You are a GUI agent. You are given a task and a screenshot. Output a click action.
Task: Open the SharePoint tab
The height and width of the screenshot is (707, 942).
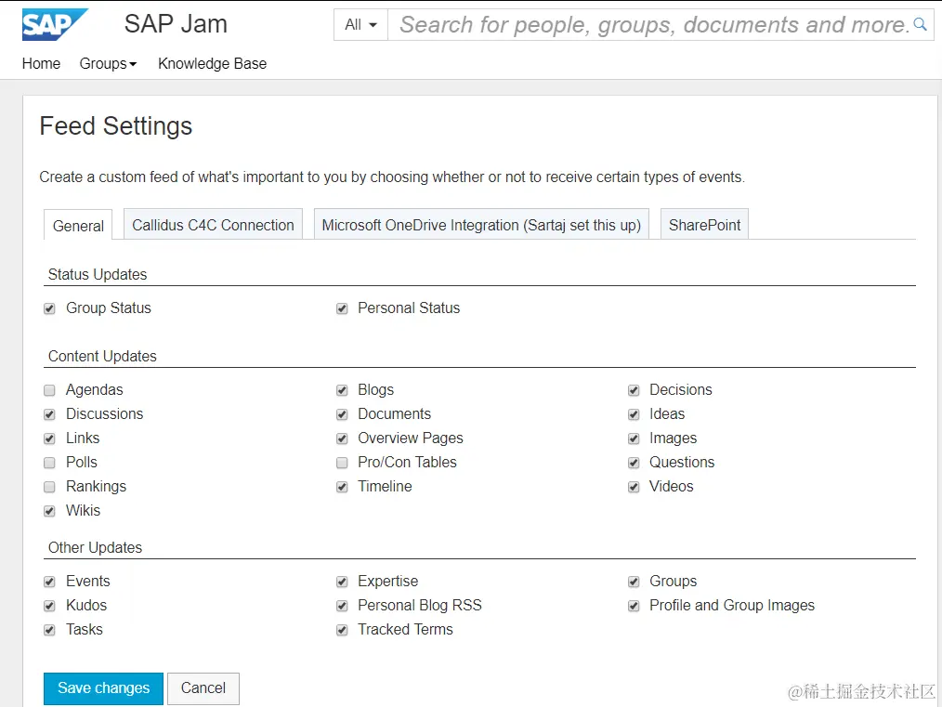704,225
